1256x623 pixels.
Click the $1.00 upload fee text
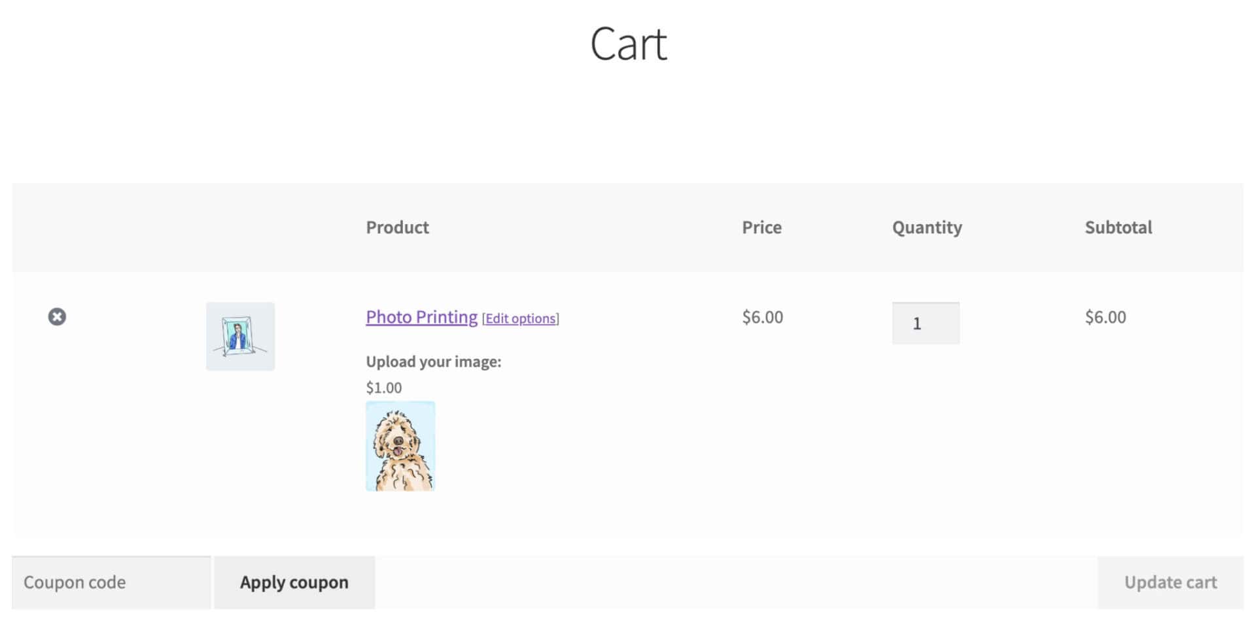pos(383,387)
